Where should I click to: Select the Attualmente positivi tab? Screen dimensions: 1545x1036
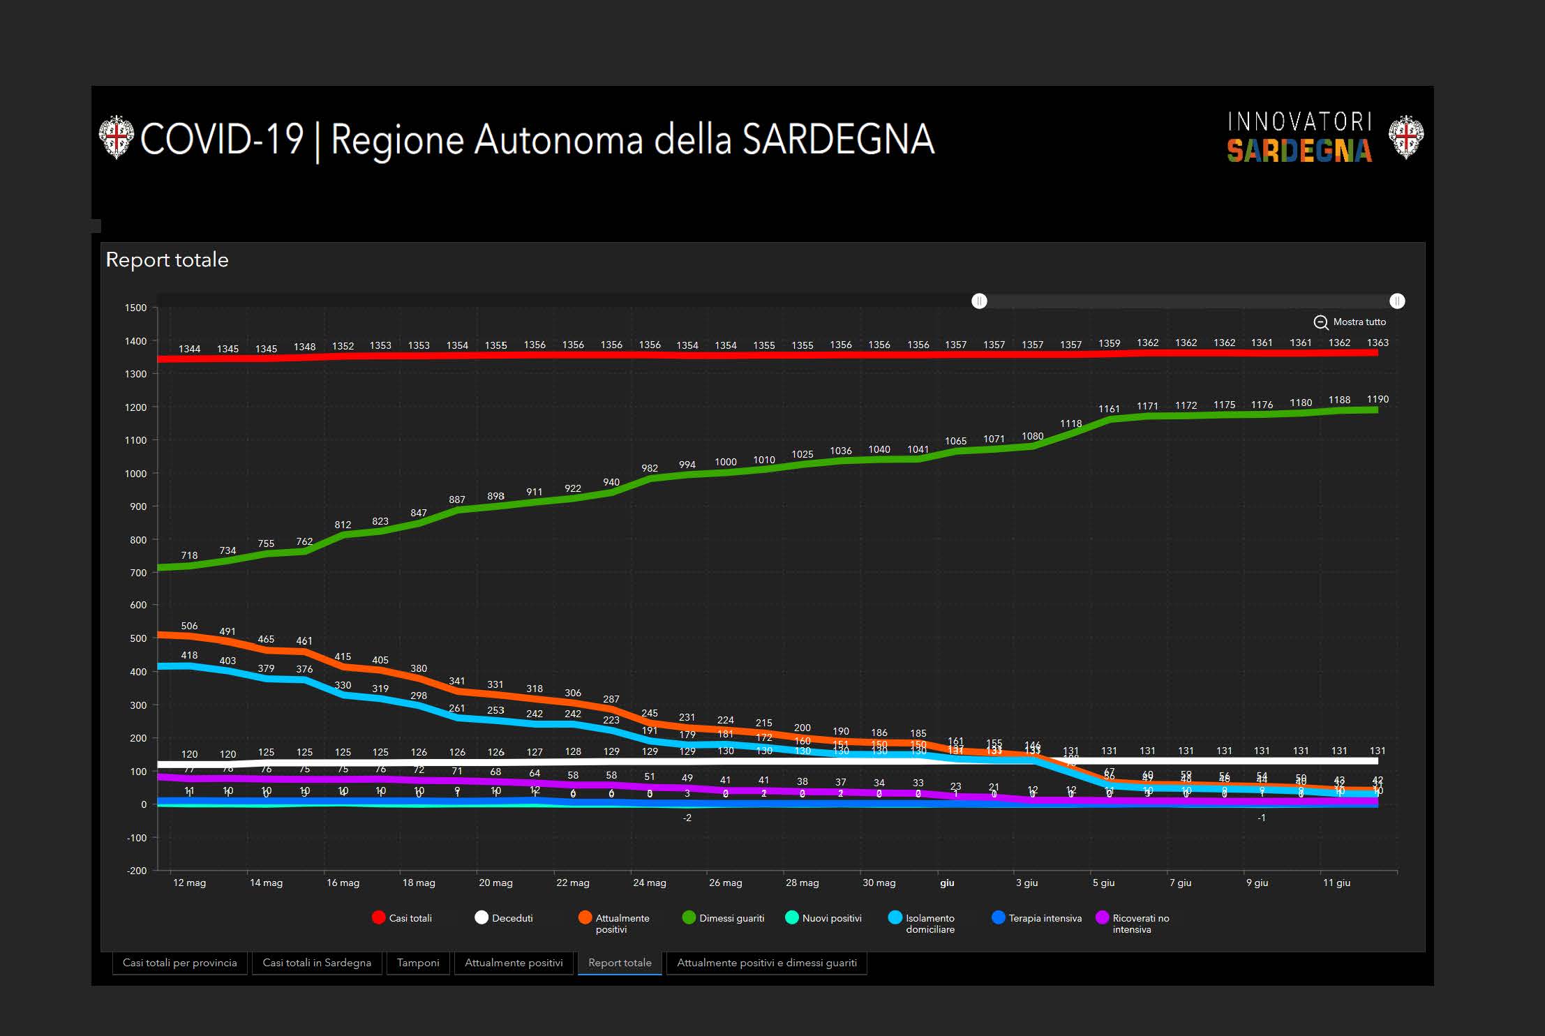tap(514, 963)
